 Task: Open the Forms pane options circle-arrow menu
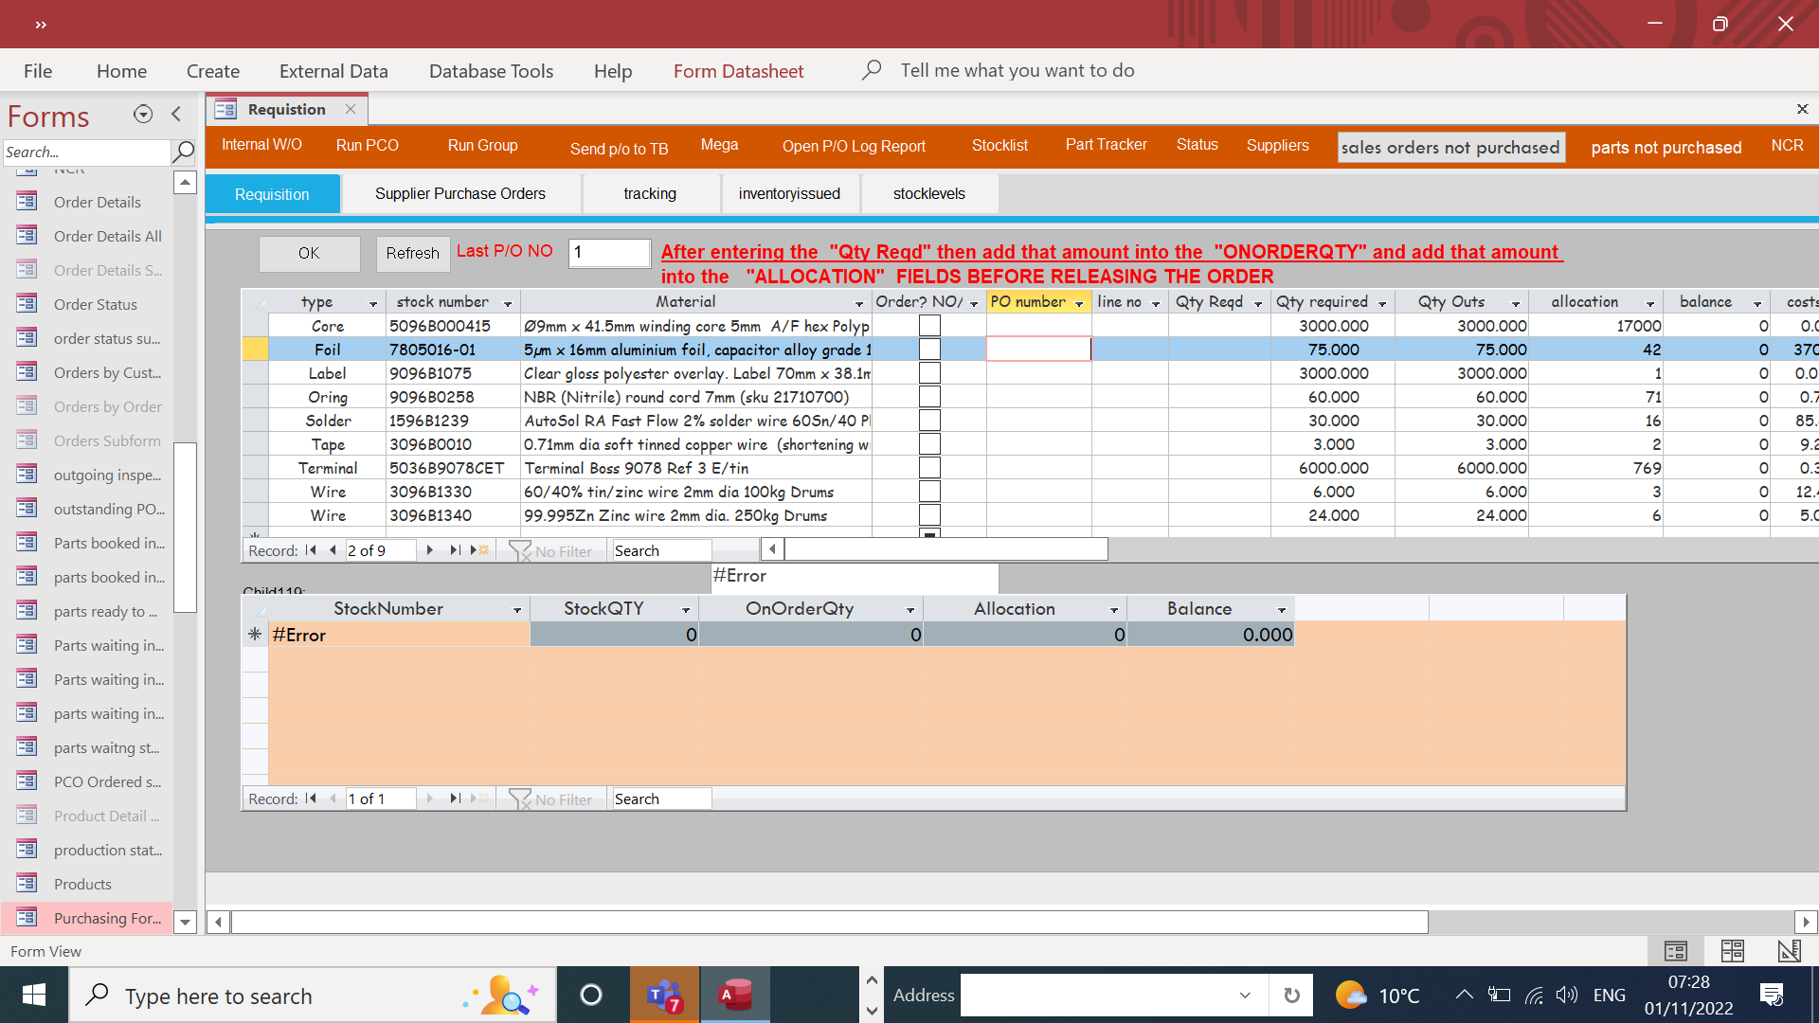point(143,115)
